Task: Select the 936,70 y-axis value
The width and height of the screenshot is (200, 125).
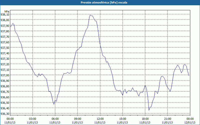Action: click(5, 91)
